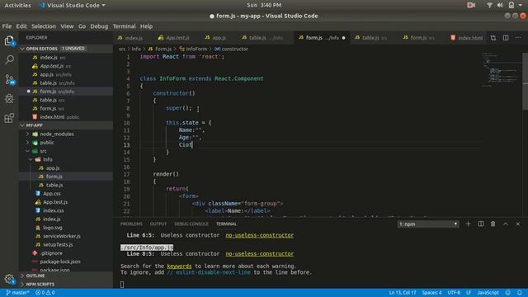Show the Problems panel tab
528x297 pixels.
point(131,224)
